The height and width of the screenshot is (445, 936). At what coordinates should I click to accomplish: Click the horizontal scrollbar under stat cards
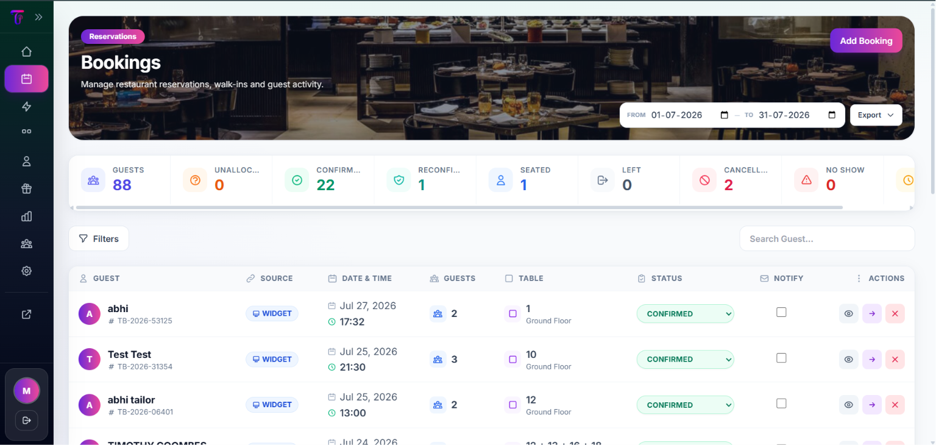[459, 208]
